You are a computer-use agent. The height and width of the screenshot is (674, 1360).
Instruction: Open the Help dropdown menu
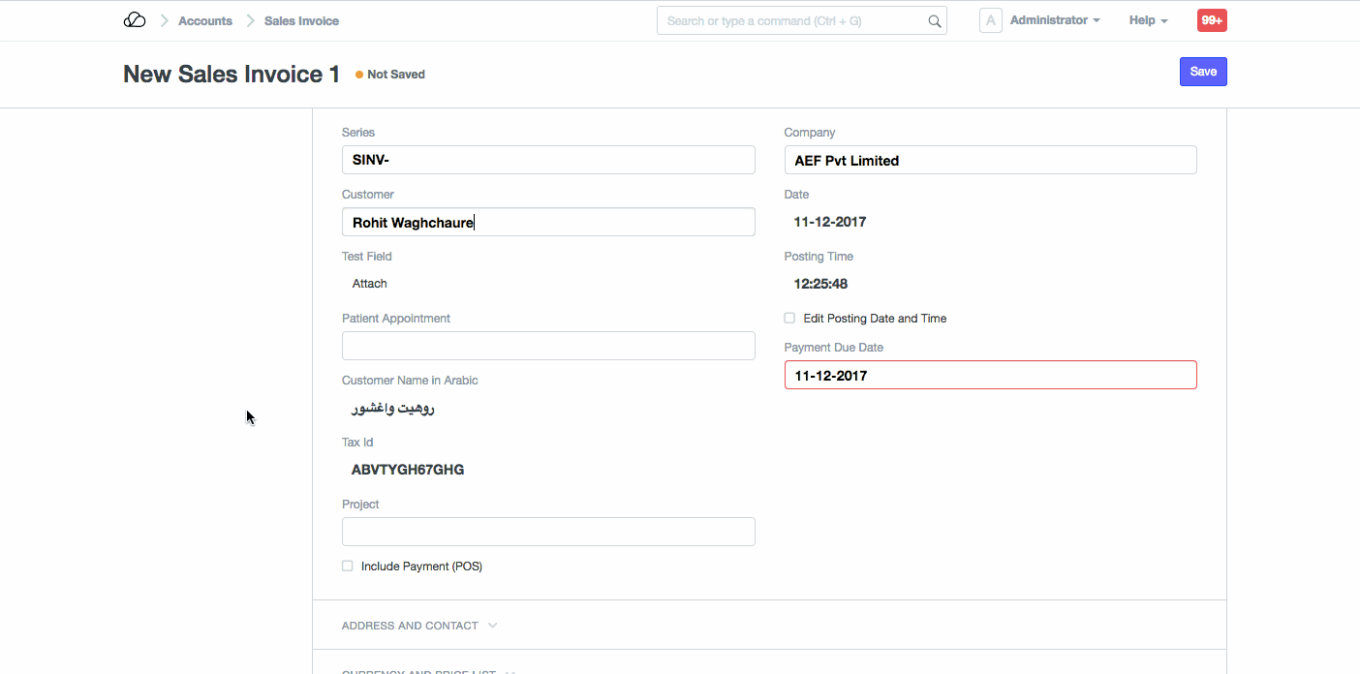click(1148, 20)
